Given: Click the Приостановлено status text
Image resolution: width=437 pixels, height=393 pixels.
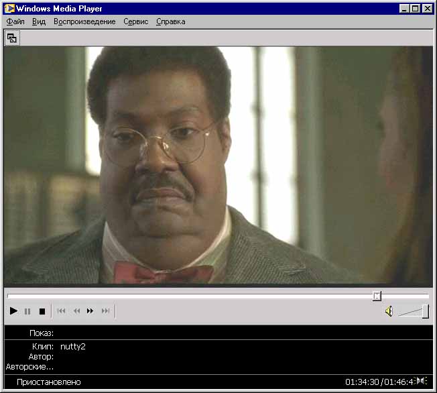Looking at the screenshot, I should (x=49, y=382).
